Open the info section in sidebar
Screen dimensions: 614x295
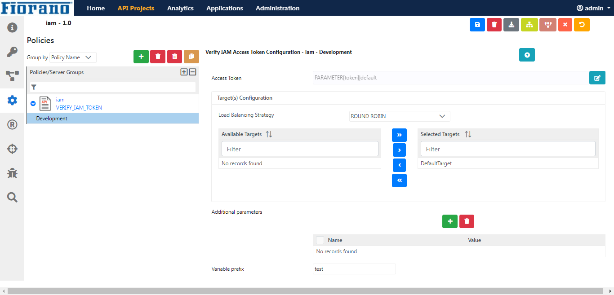12,27
